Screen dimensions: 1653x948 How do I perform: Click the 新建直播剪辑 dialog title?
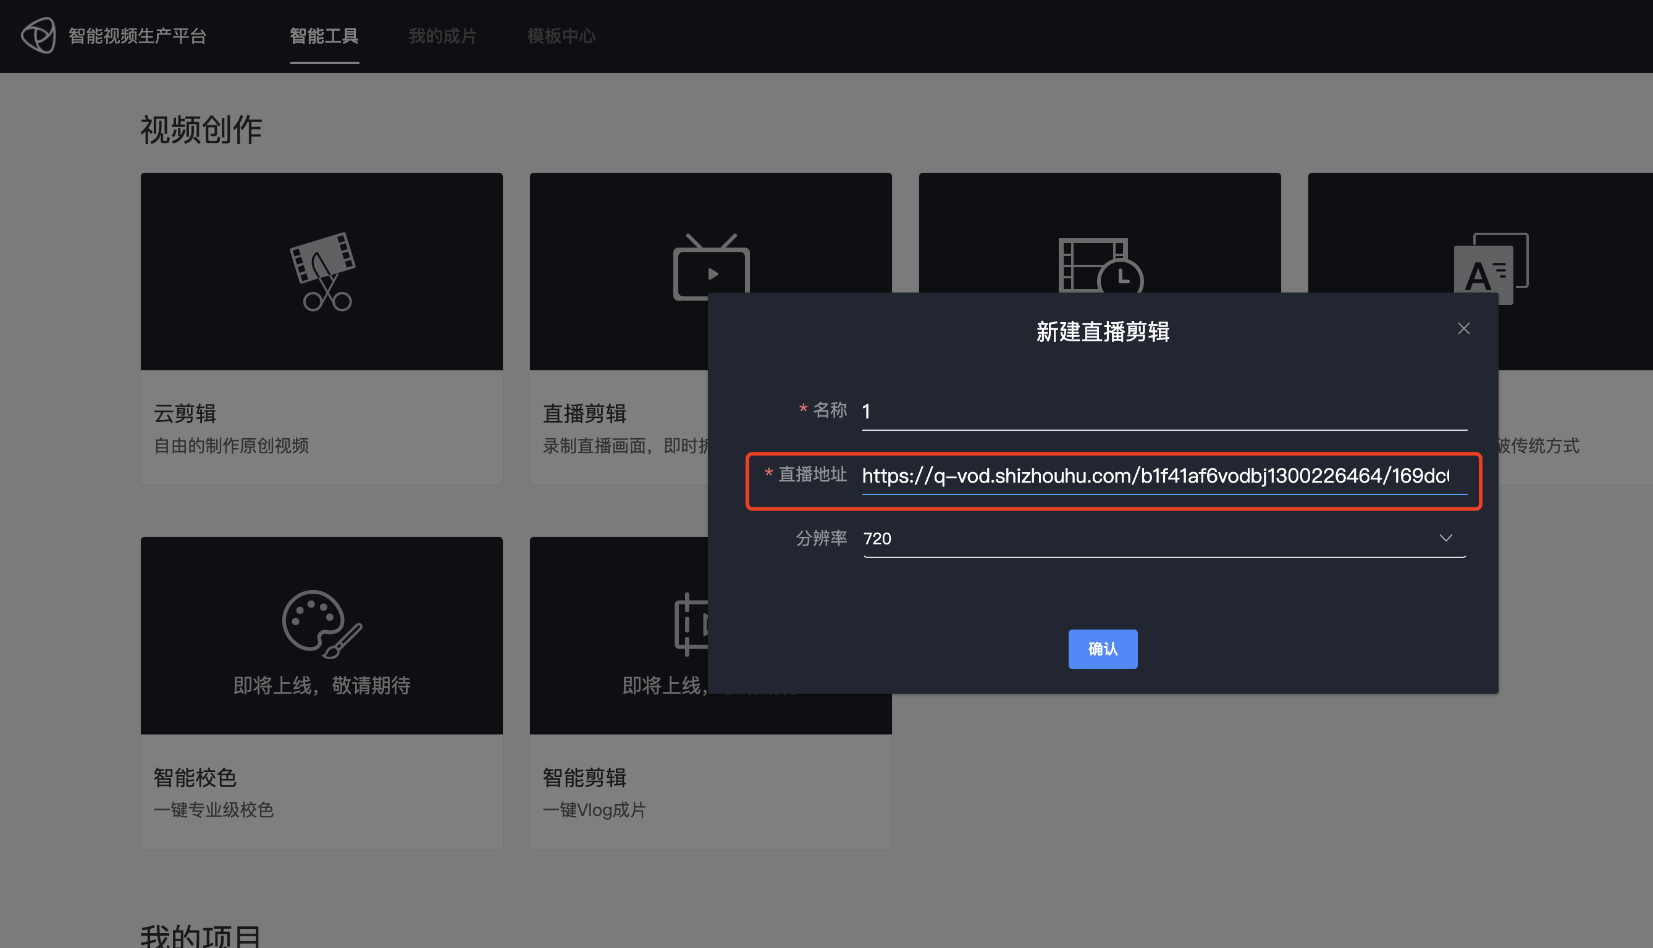tap(1103, 332)
